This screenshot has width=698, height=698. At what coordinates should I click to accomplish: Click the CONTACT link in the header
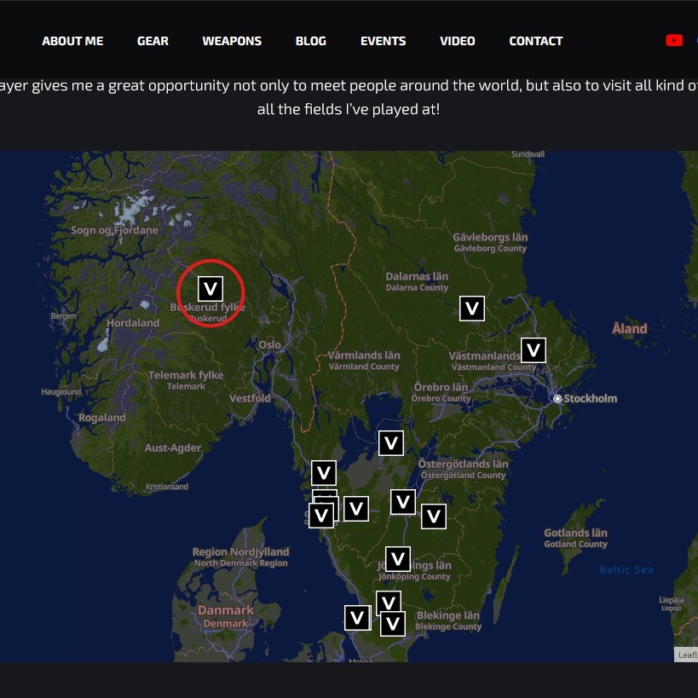(x=535, y=41)
